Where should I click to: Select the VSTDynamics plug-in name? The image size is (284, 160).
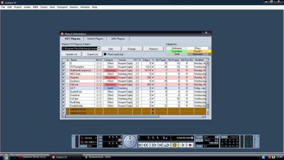coord(77,67)
